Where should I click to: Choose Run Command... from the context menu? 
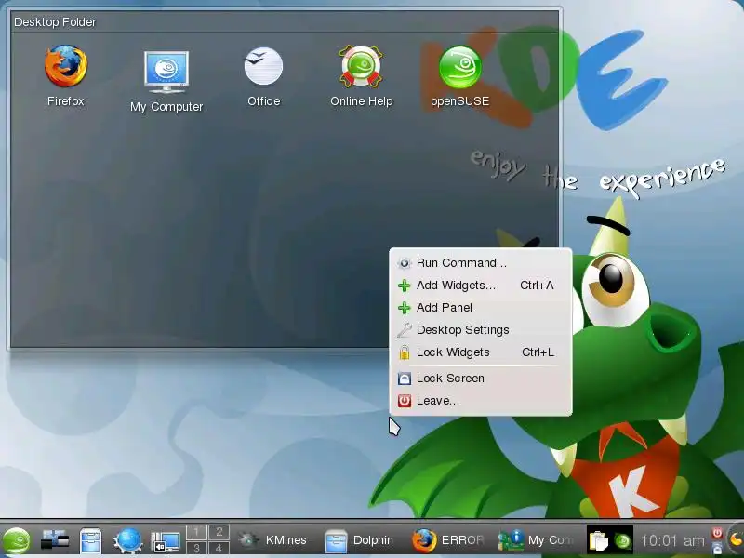click(x=481, y=263)
